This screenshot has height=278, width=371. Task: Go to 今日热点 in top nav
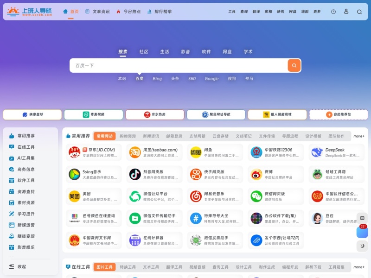(x=129, y=12)
